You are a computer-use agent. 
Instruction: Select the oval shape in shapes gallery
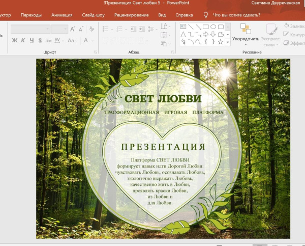pos(213,26)
